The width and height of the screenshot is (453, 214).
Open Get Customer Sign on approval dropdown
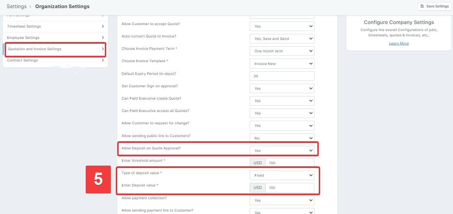pyautogui.click(x=282, y=89)
